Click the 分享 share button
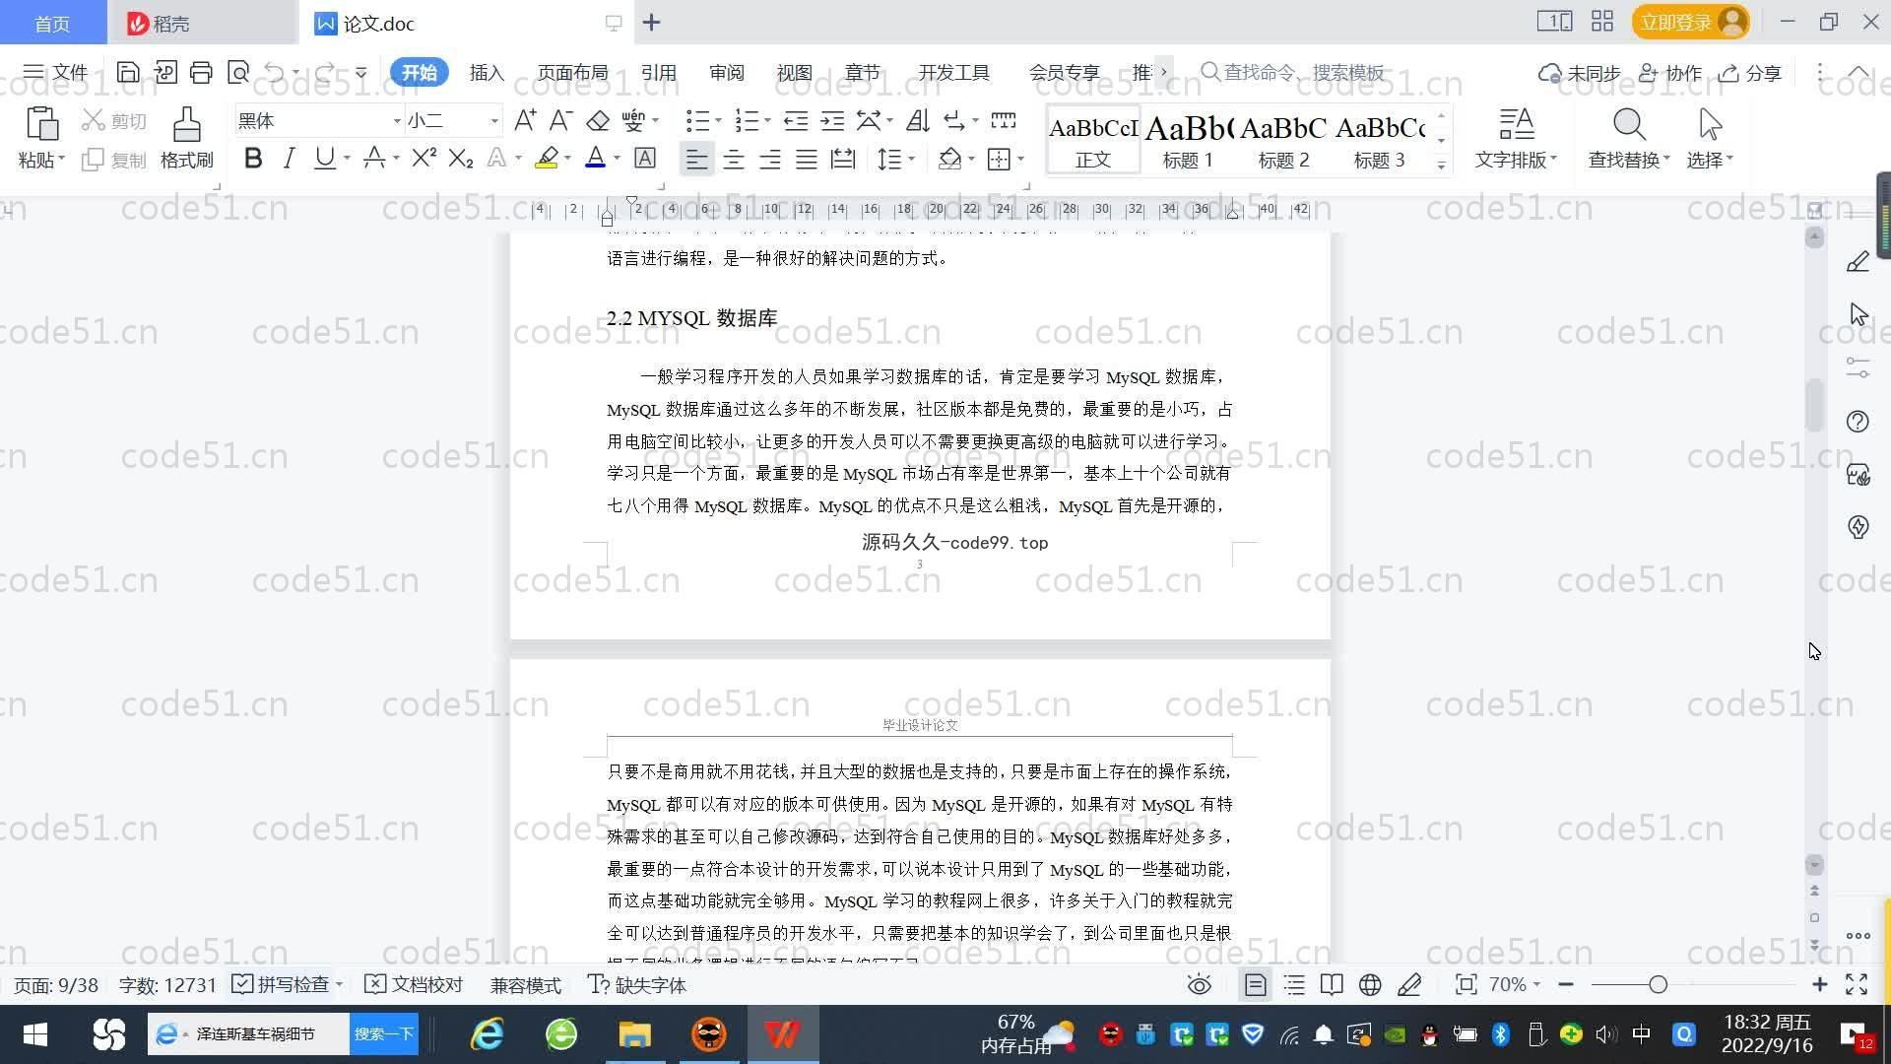1891x1064 pixels. (x=1751, y=73)
